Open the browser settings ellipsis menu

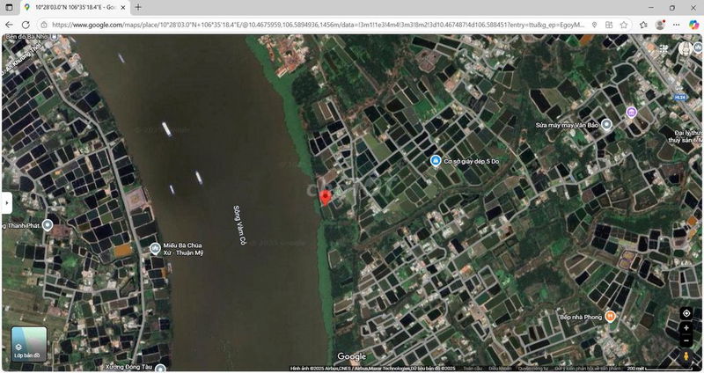[x=676, y=26]
